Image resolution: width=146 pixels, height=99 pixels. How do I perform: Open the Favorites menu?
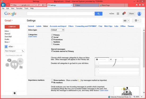19,8
